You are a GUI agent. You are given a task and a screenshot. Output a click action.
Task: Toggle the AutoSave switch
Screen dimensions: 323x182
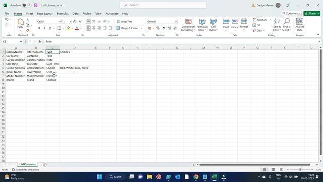(27, 5)
